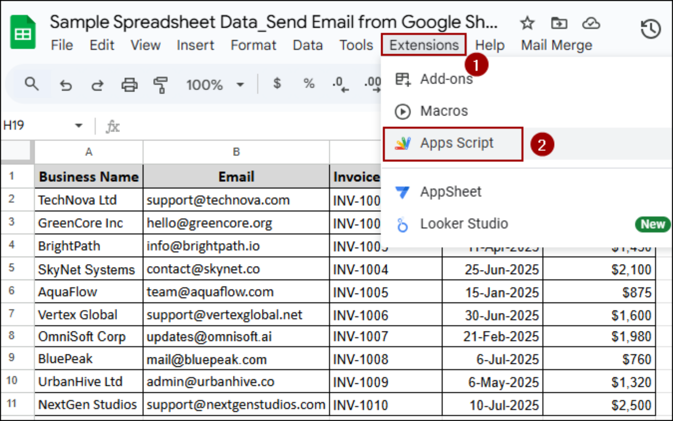This screenshot has height=421, width=673.
Task: Format as percent button
Action: (309, 84)
